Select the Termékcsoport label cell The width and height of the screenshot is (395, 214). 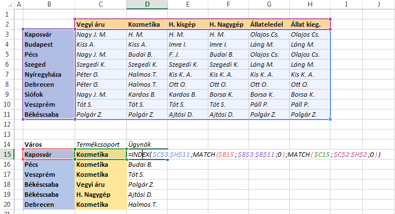101,145
